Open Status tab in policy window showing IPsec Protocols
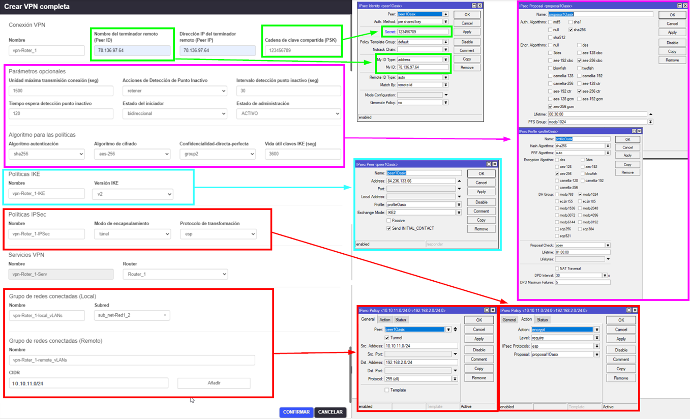Image resolution: width=690 pixels, height=419 pixels. 543,320
